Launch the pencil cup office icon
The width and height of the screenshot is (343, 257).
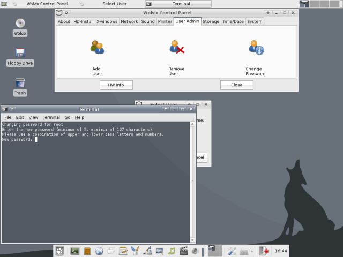135,251
